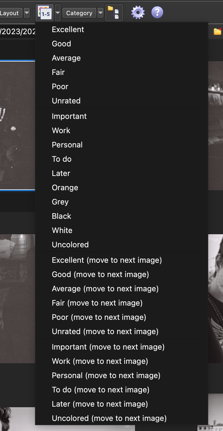The width and height of the screenshot is (223, 431).
Task: Click the yellow folder icon at right edge
Action: [x=218, y=32]
